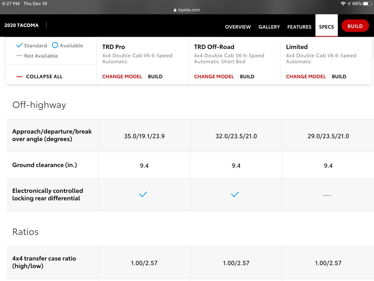This screenshot has height=281, width=374.
Task: Click TRD Pro transfer case ratio 1.00/2.57
Action: tap(144, 263)
